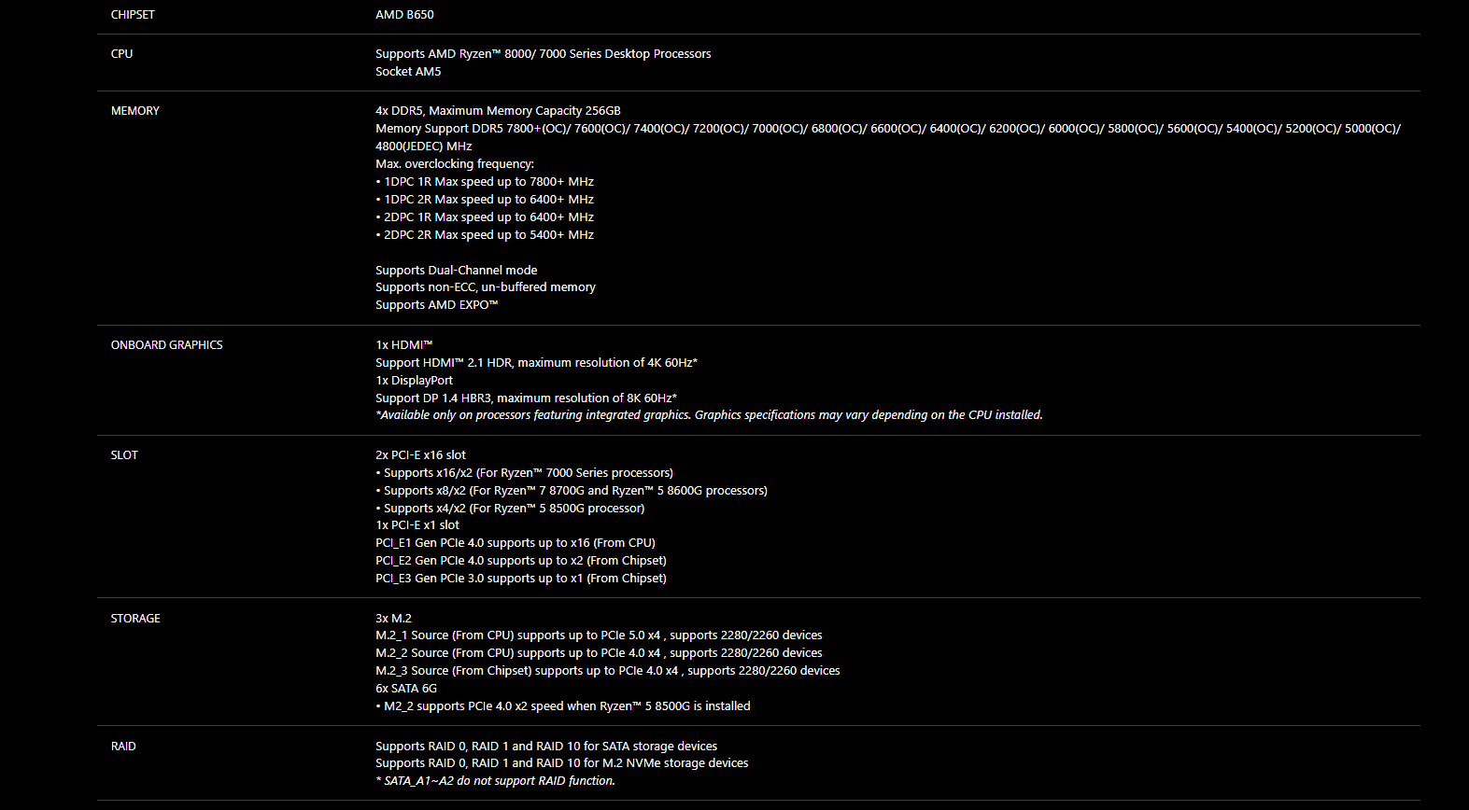Click the Support HDMI 2.1 HDR line
This screenshot has width=1469, height=810.
pos(536,363)
